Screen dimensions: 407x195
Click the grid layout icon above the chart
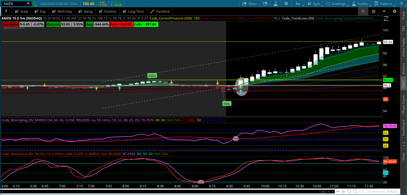[373, 11]
